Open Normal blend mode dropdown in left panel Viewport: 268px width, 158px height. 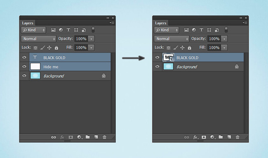click(39, 39)
